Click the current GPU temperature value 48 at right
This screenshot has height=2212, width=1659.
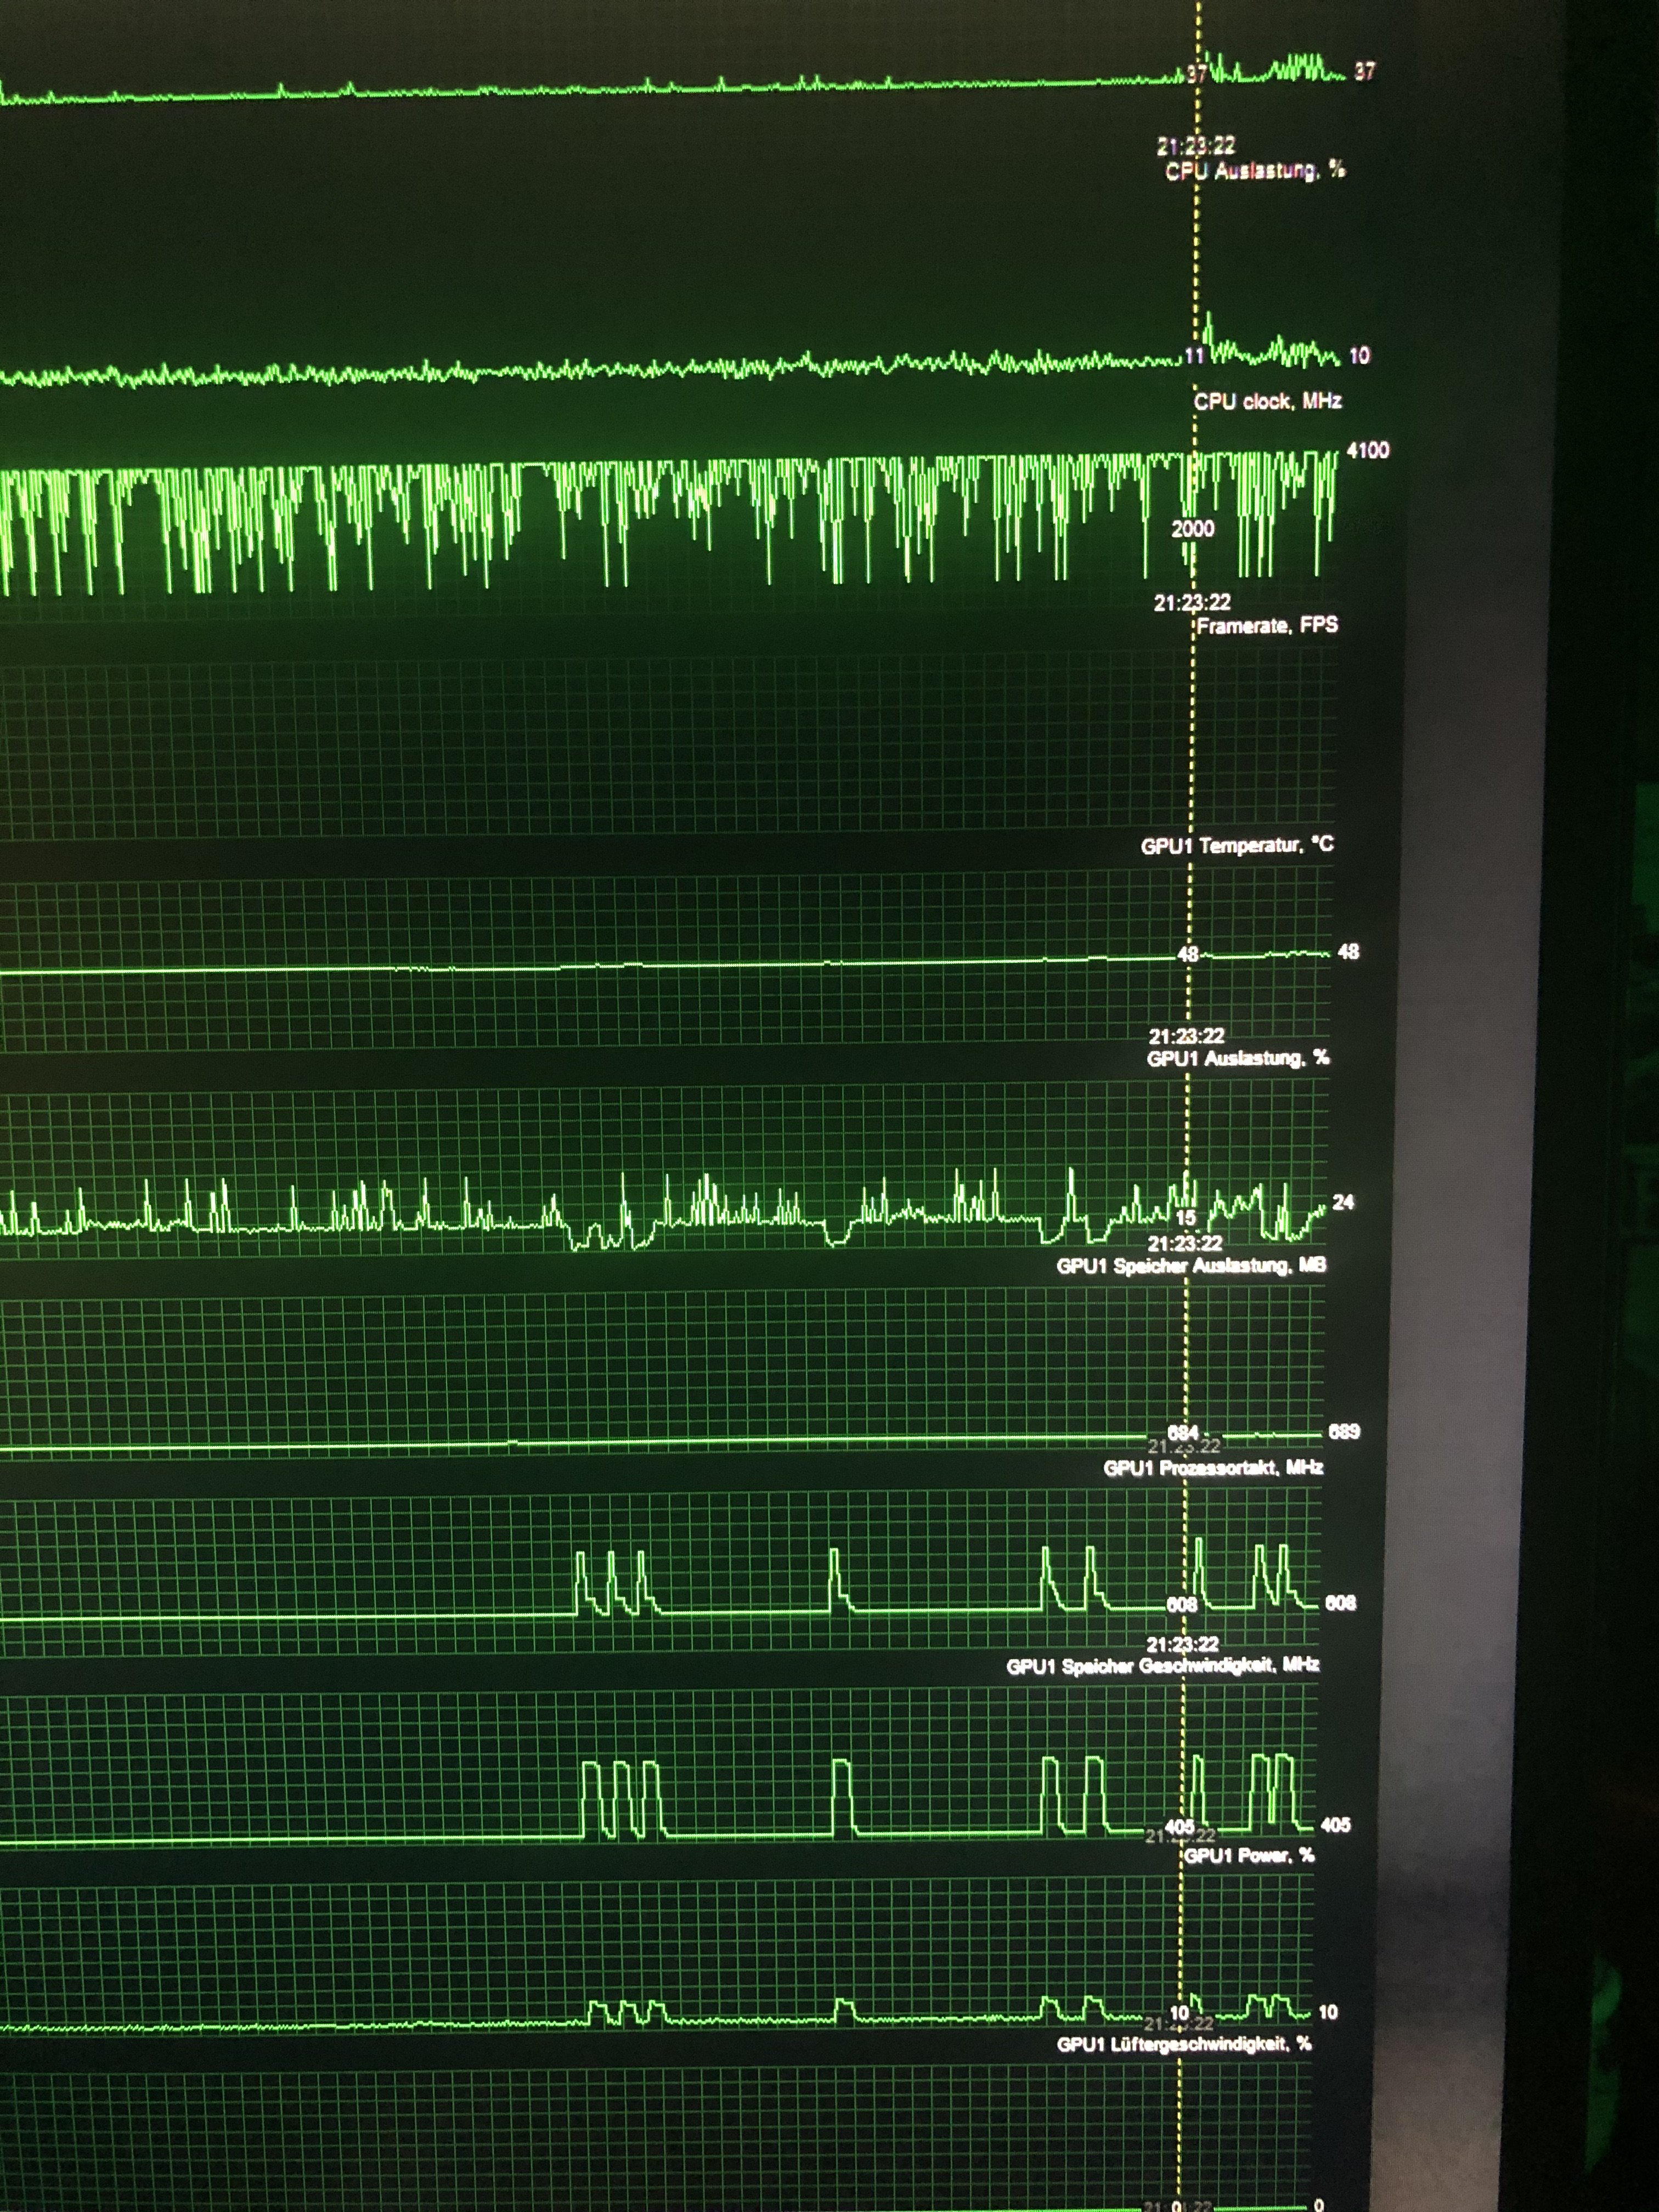1348,952
